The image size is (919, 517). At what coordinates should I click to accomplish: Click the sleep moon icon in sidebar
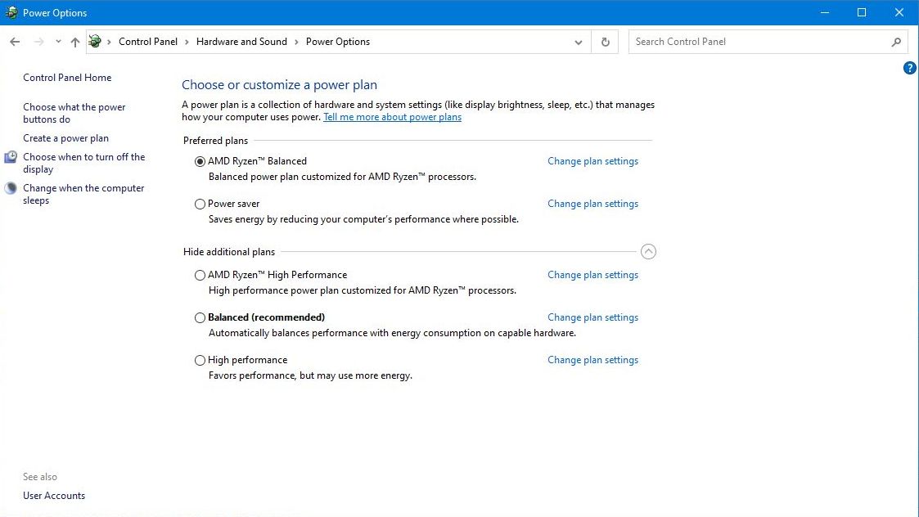[11, 188]
